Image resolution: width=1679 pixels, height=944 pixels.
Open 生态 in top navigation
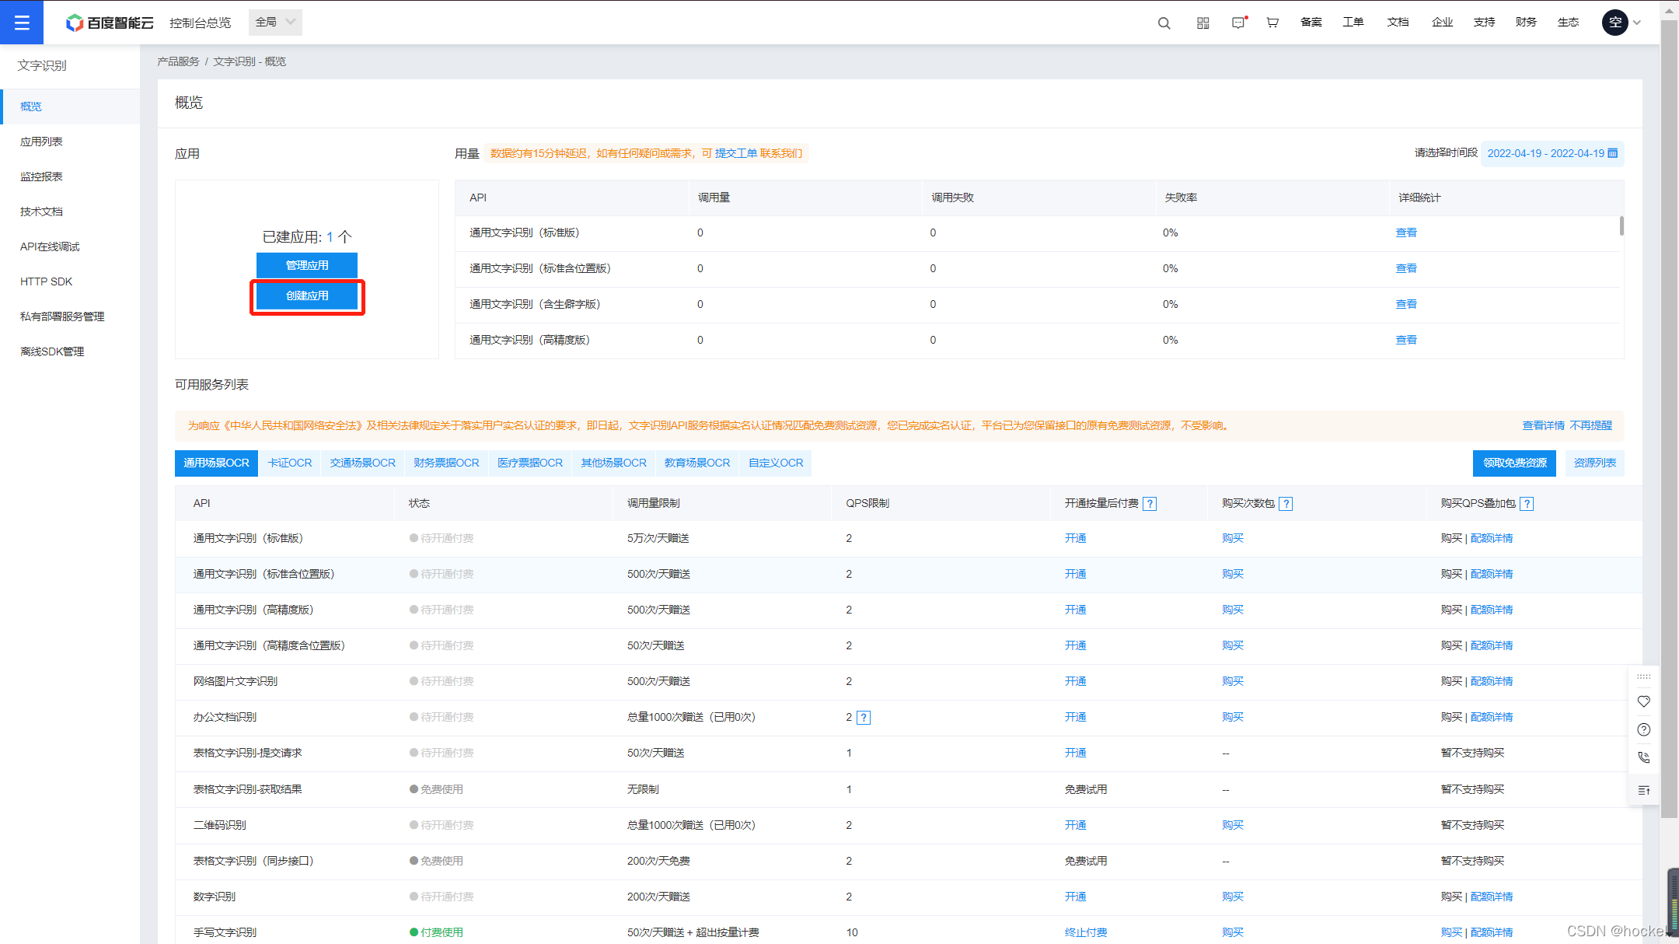coord(1568,23)
